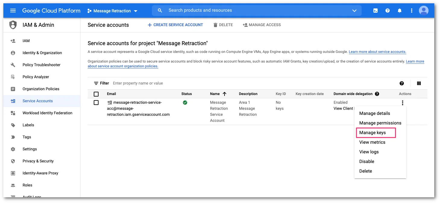Select the message-retraction-service-acc row checkbox

[x=96, y=102]
